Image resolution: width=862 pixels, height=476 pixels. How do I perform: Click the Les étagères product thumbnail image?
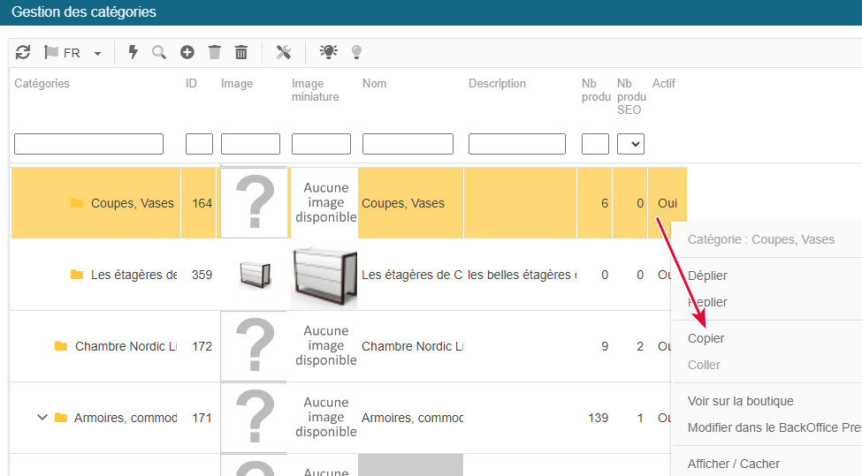(x=253, y=275)
